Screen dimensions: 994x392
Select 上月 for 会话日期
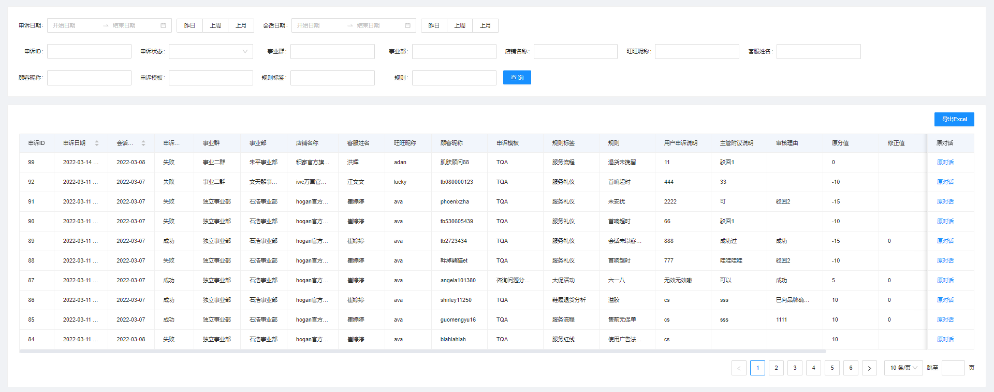[486, 25]
